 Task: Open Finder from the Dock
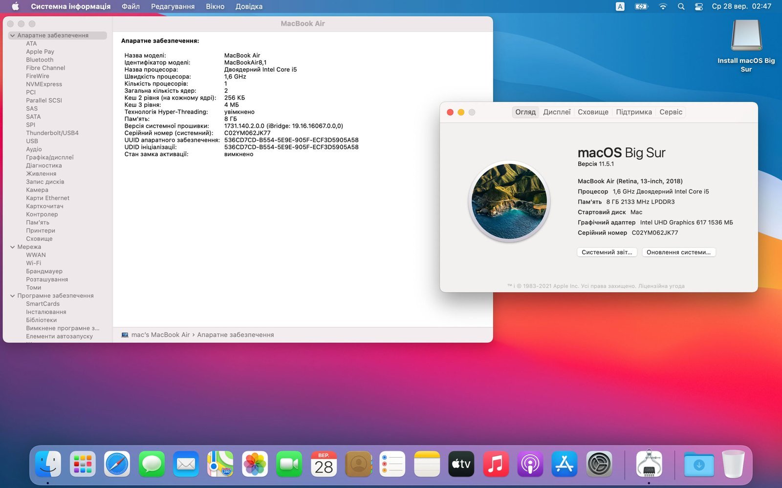(x=48, y=464)
